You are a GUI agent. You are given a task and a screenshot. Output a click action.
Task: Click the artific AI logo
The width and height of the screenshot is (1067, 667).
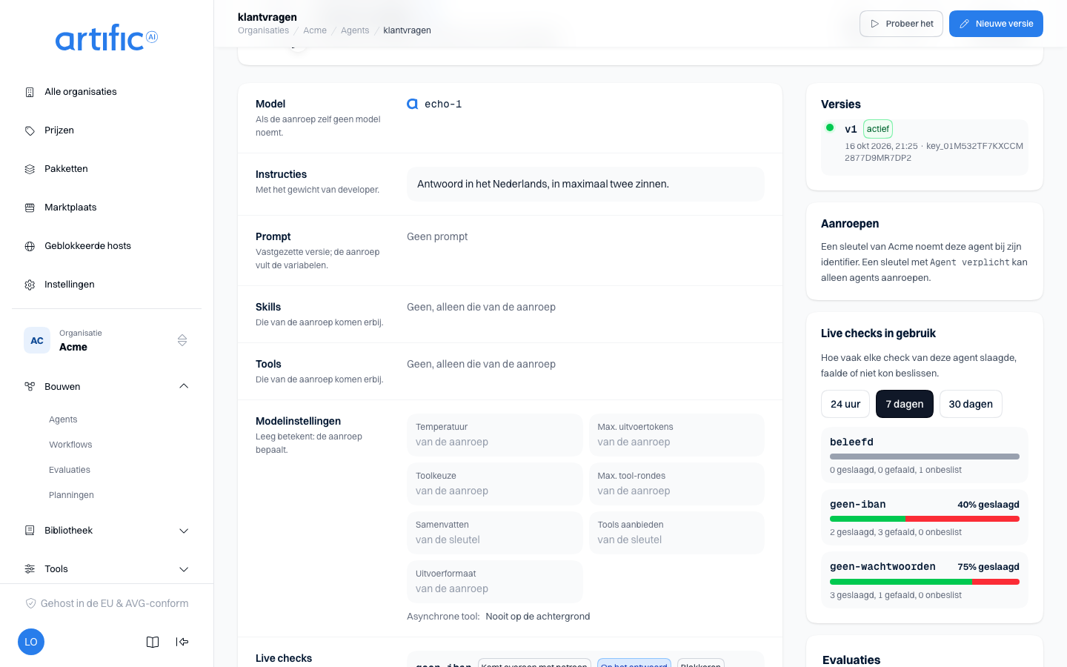pos(107,38)
